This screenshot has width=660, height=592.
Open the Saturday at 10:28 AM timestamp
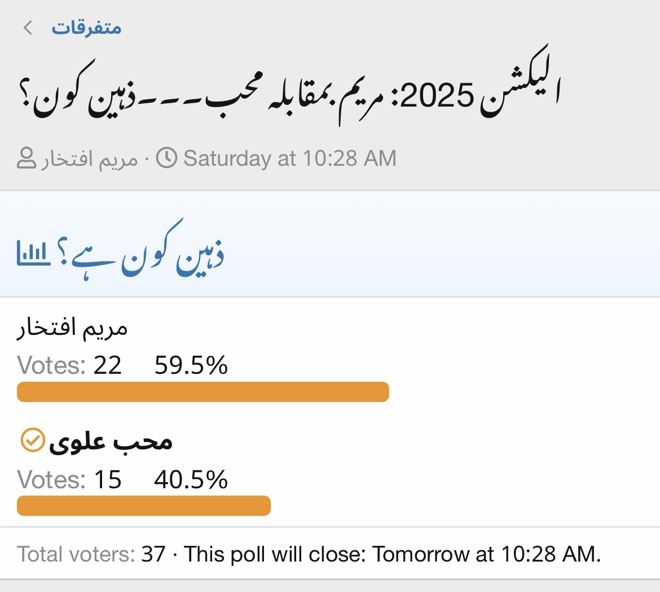coord(290,158)
